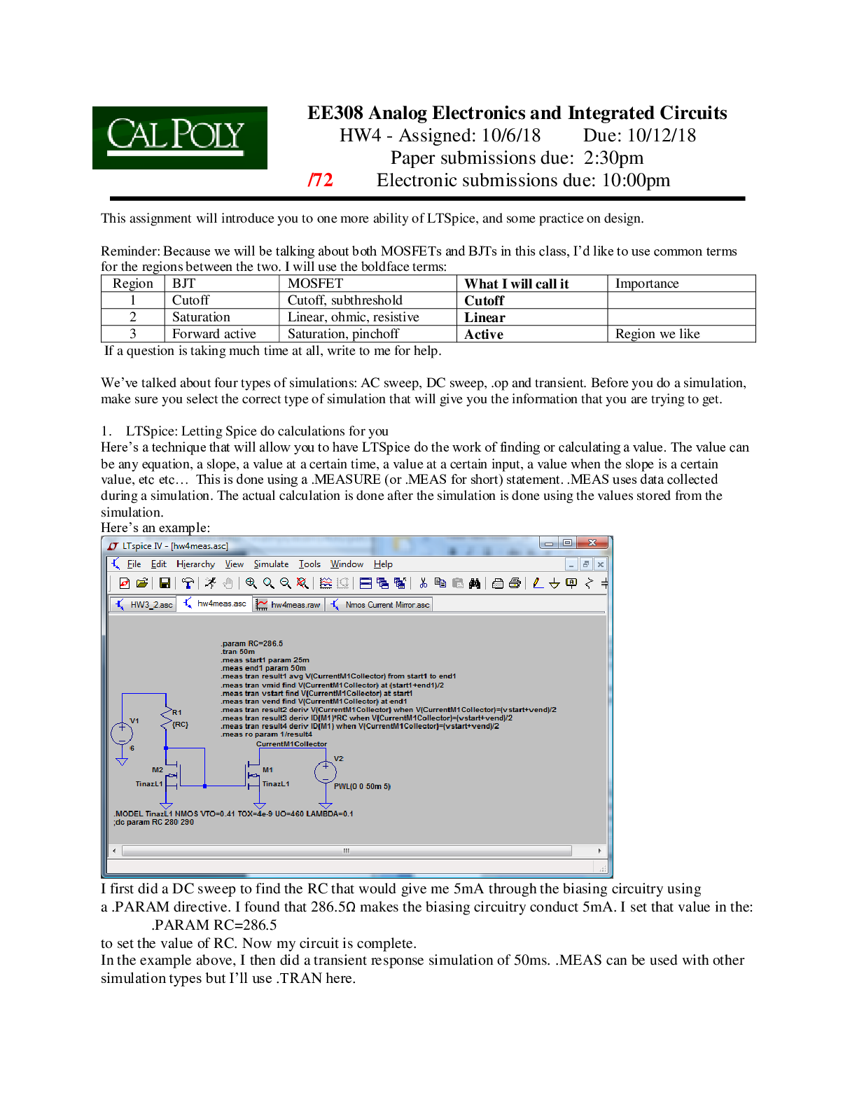
Task: Open the Control Panel hammer icon
Action: click(187, 583)
